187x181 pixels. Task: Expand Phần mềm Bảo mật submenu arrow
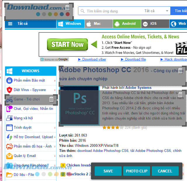[55, 81]
